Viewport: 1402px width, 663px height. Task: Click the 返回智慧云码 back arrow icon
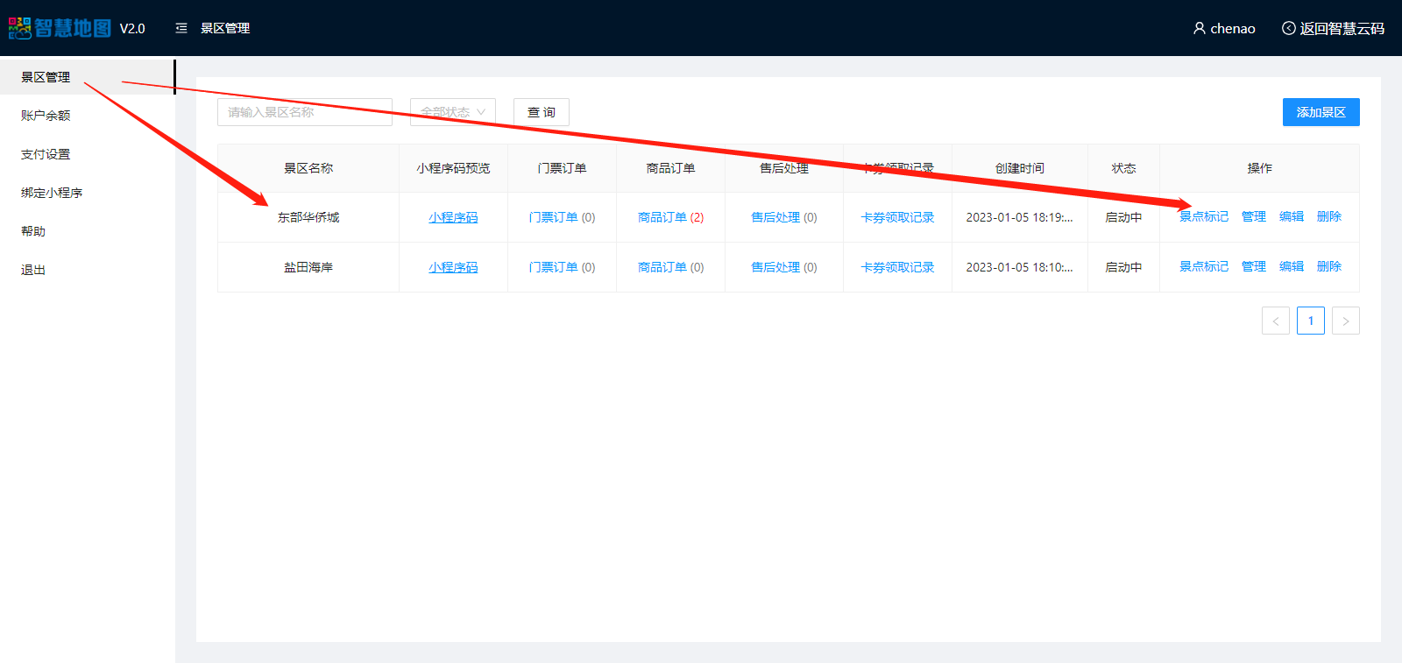click(1288, 28)
